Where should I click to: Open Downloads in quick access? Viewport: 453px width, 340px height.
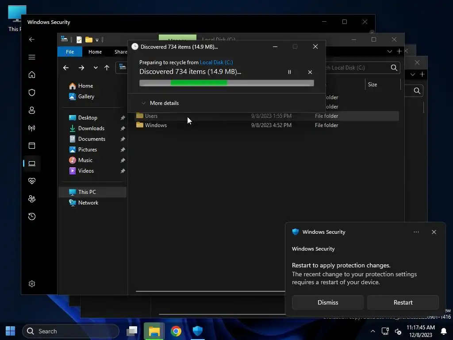click(91, 128)
